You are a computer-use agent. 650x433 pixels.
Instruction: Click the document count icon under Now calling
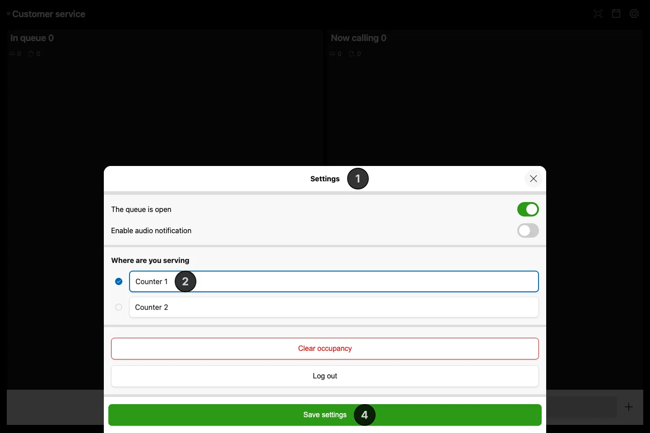(352, 54)
